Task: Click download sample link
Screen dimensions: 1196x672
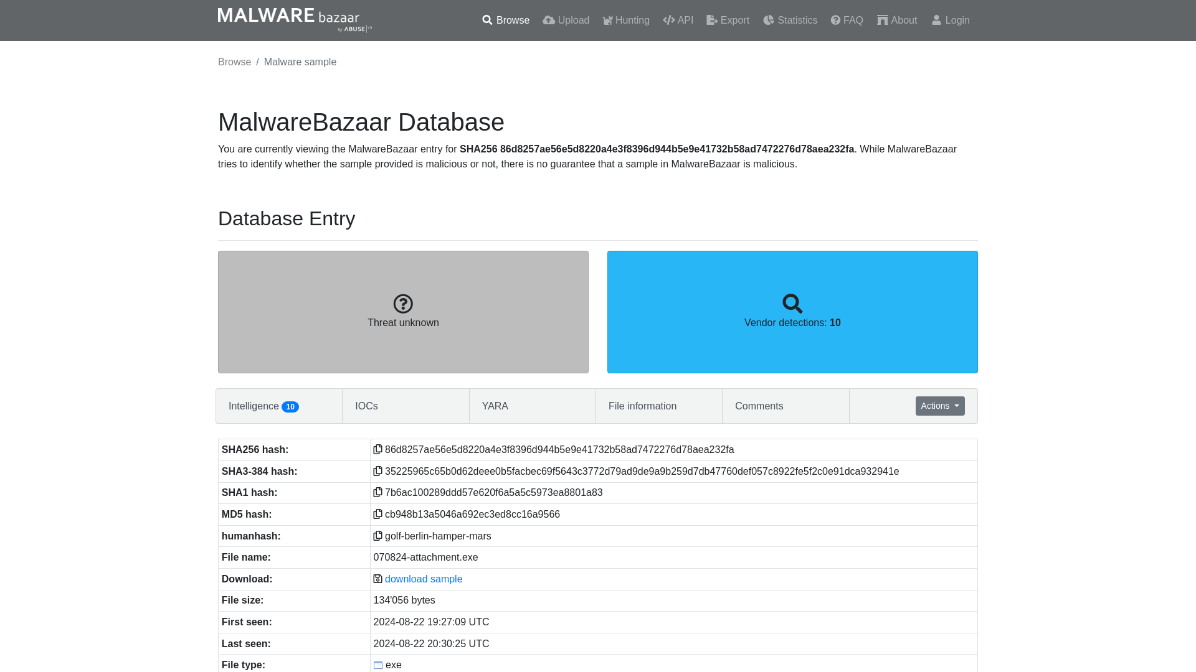Action: pos(424,579)
